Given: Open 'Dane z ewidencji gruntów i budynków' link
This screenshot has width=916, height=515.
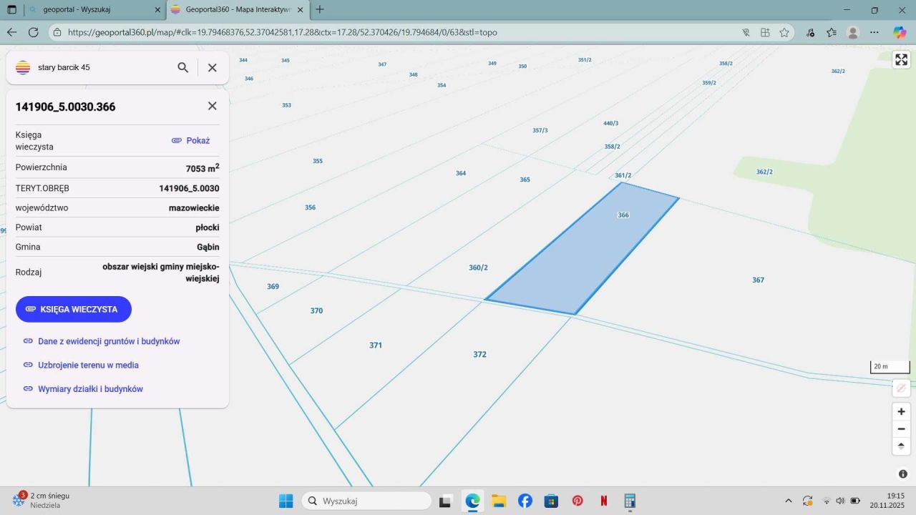Looking at the screenshot, I should (108, 341).
